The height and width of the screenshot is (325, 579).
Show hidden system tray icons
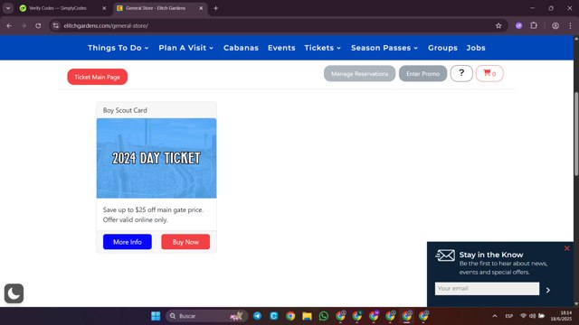(495, 316)
